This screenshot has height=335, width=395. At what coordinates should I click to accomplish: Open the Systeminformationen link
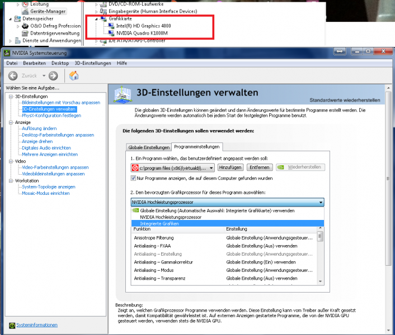point(37,325)
